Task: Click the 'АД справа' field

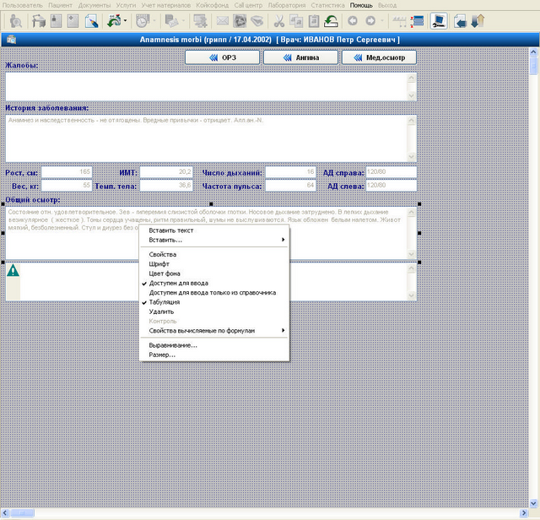Action: [x=391, y=172]
